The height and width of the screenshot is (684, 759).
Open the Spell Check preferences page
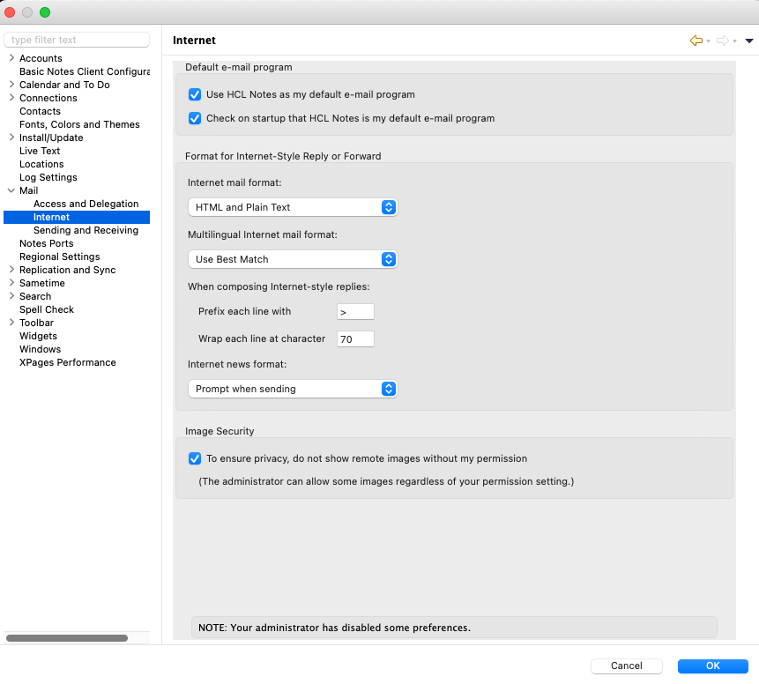pos(47,309)
